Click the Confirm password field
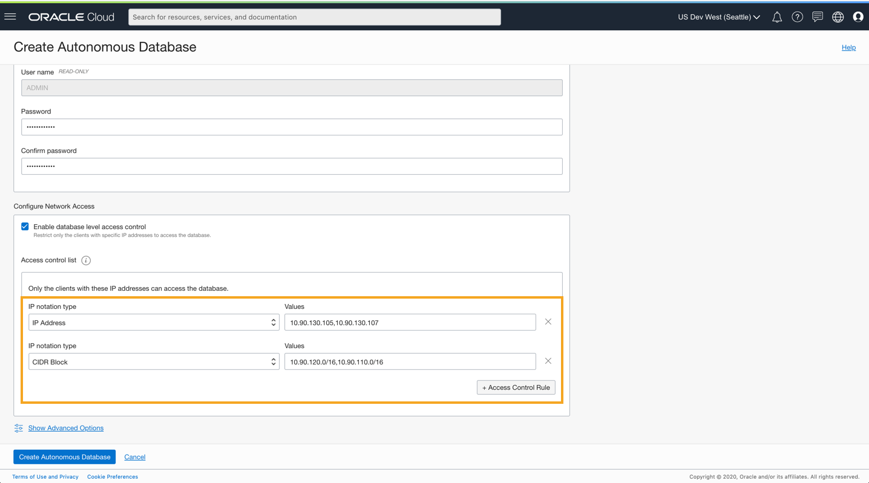The image size is (869, 483). click(x=292, y=166)
